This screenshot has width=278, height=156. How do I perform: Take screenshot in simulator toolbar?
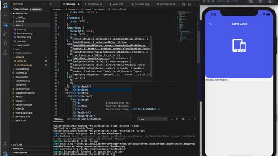coord(251,2)
